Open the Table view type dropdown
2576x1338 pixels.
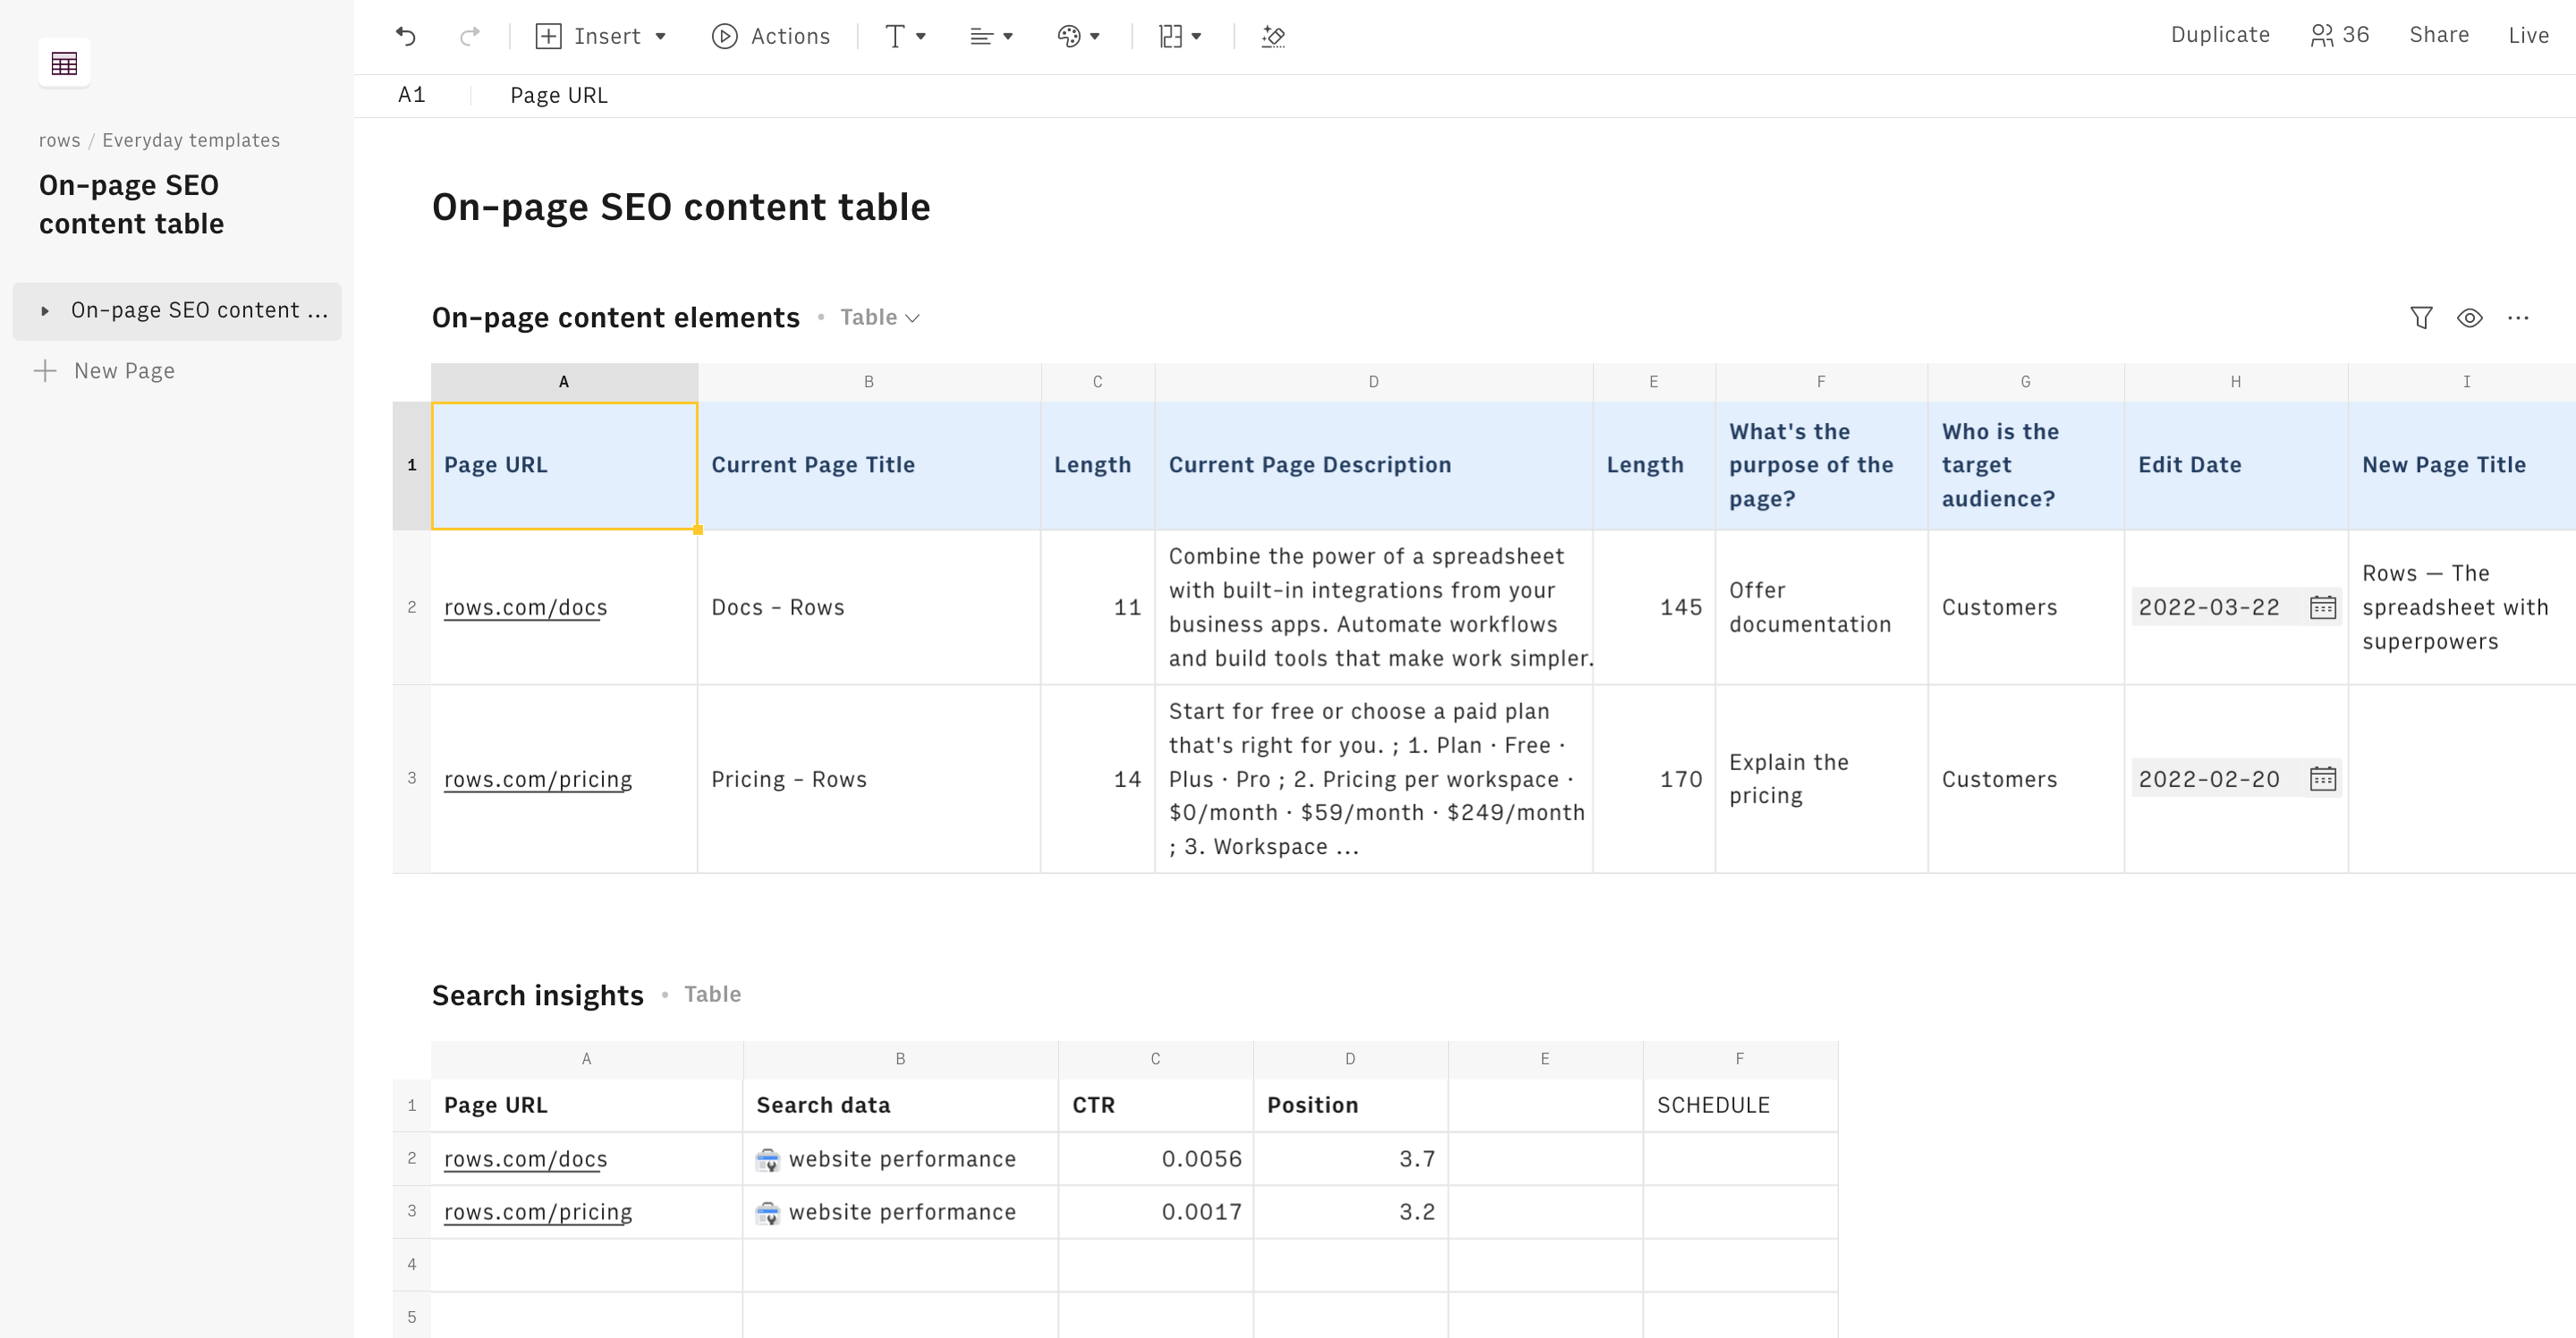point(879,317)
